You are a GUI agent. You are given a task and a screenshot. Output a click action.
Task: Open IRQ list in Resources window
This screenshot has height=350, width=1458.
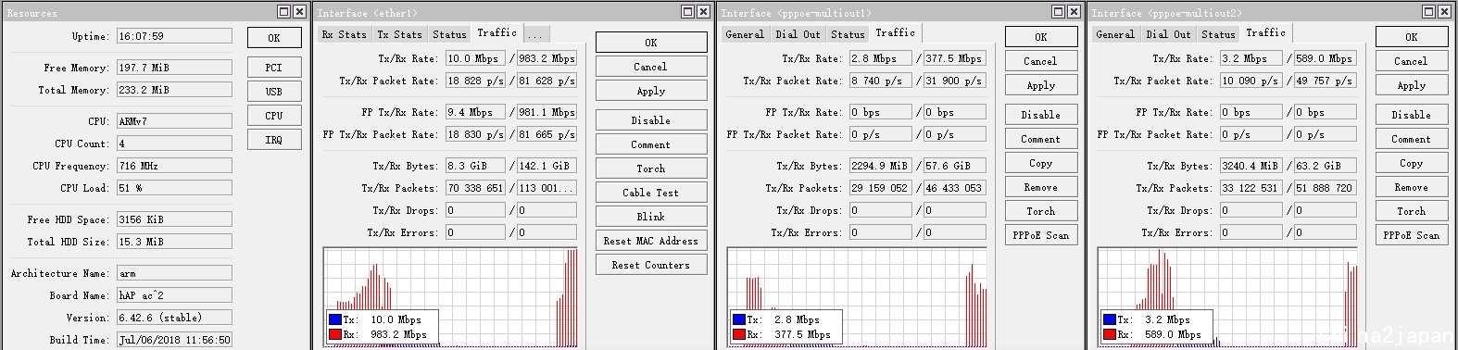click(x=273, y=140)
